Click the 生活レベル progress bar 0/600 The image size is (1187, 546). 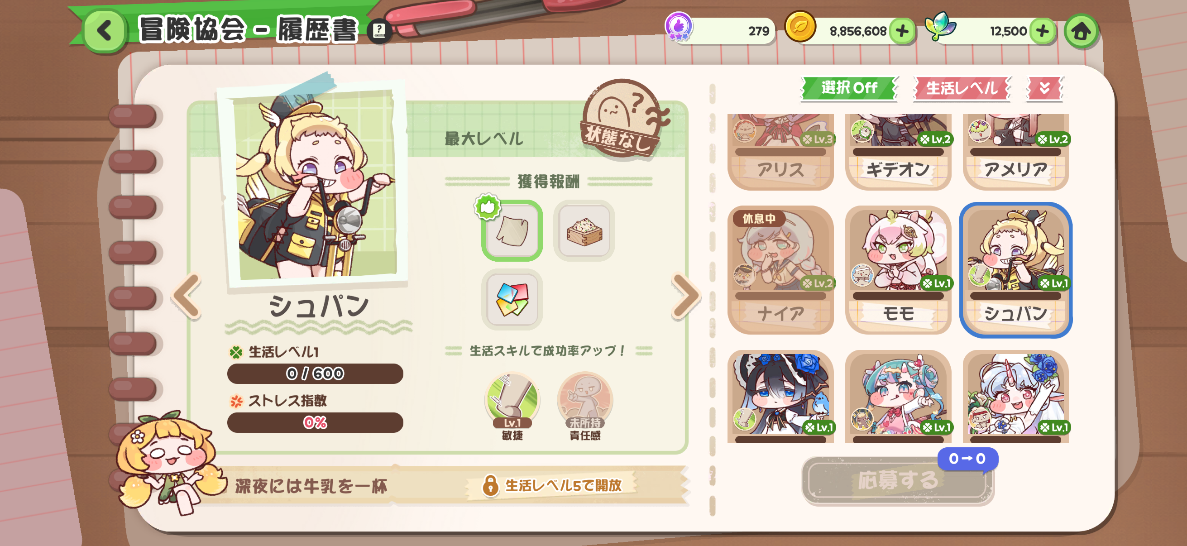(315, 373)
